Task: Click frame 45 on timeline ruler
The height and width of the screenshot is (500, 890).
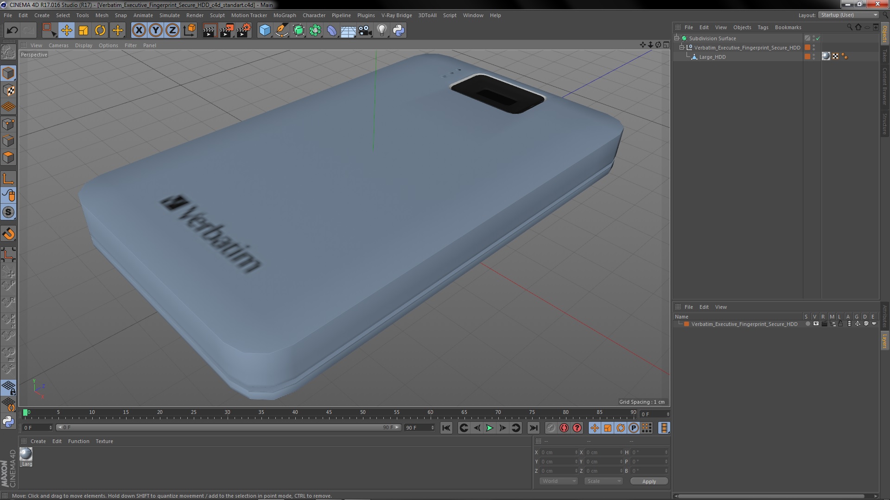Action: coord(329,412)
